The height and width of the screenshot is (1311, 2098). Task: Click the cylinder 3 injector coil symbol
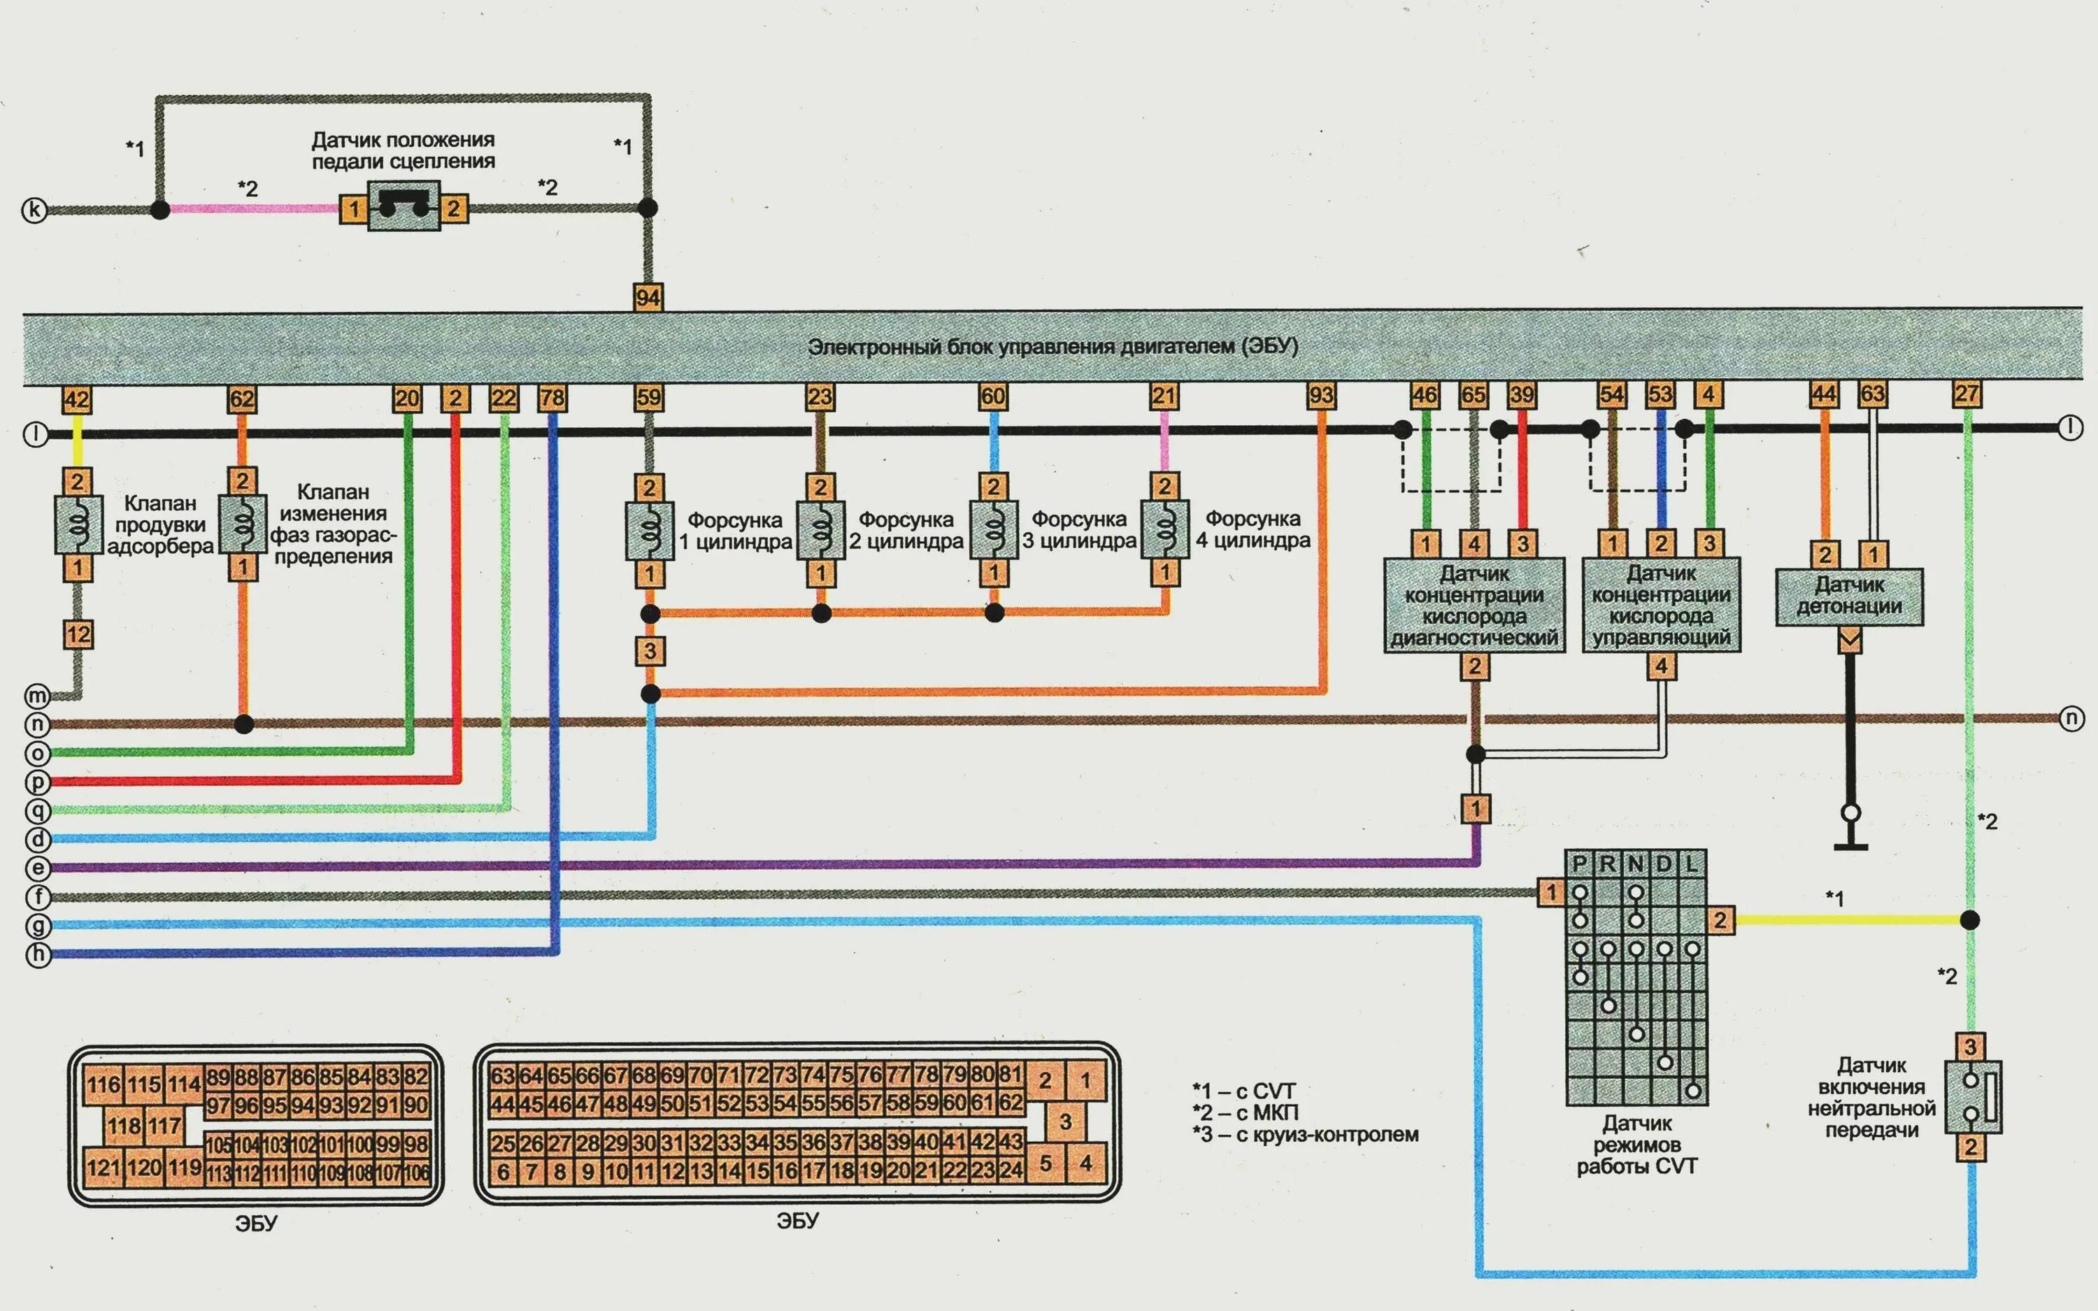click(992, 529)
